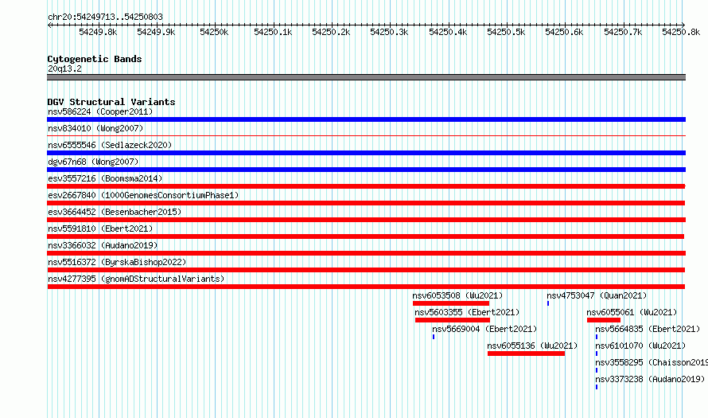Select the blue bar for nsv586224

click(366, 119)
